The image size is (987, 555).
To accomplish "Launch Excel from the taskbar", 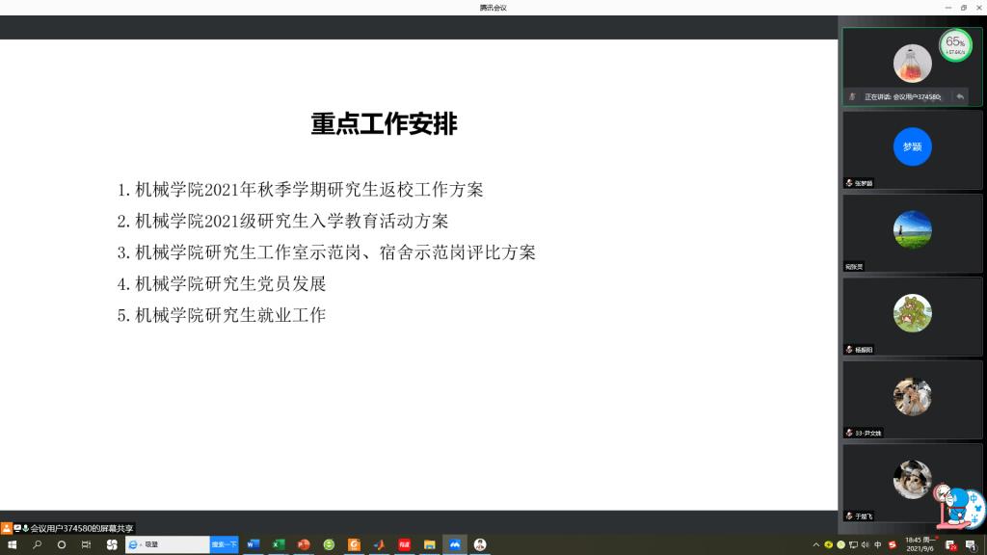I will [279, 545].
